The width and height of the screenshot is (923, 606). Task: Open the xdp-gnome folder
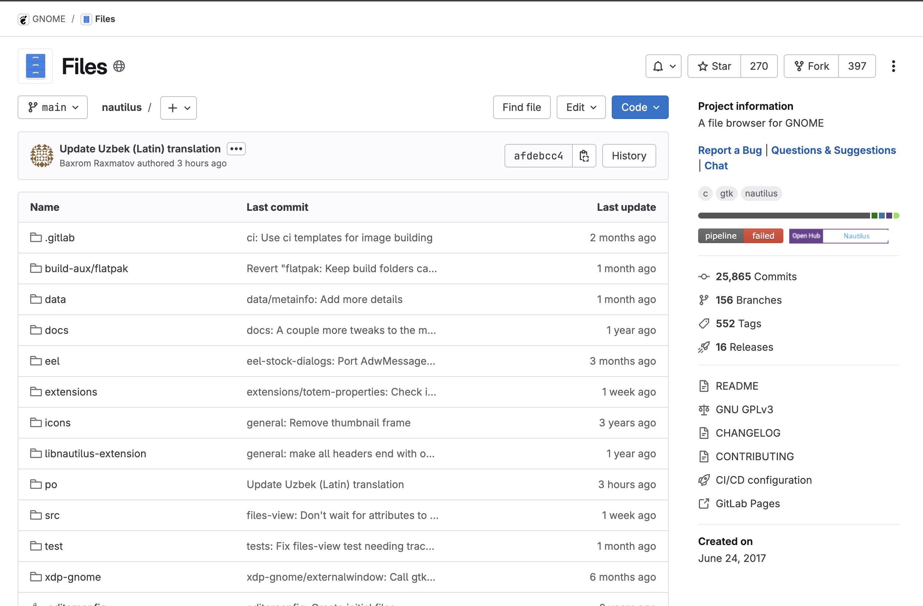[72, 577]
